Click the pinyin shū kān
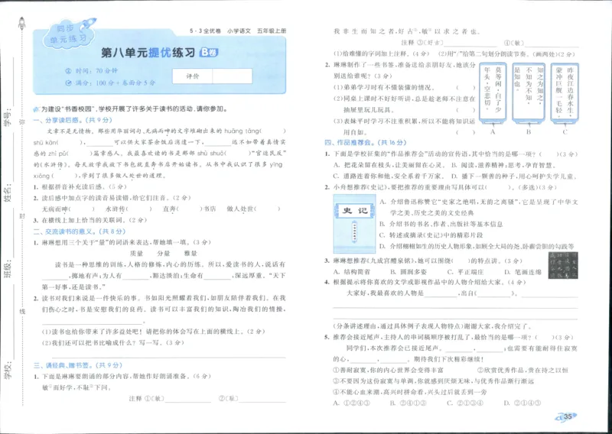The width and height of the screenshot is (612, 434). pyautogui.click(x=46, y=142)
